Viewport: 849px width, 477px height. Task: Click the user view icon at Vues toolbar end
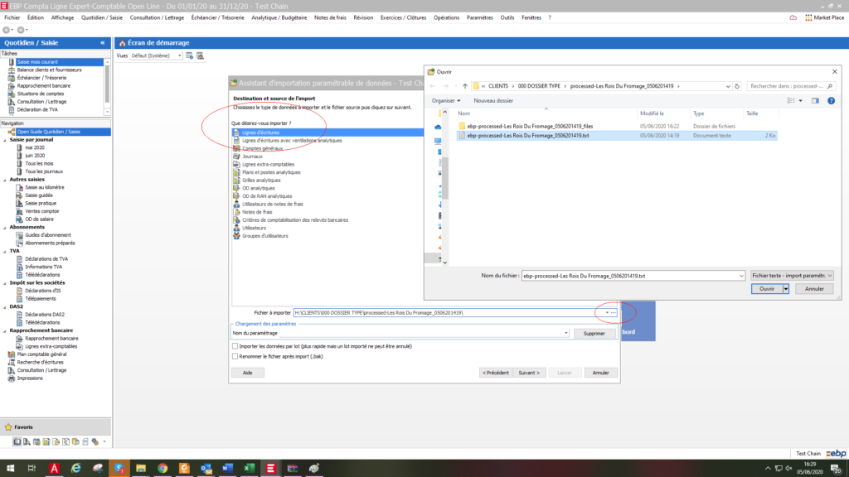[x=201, y=55]
